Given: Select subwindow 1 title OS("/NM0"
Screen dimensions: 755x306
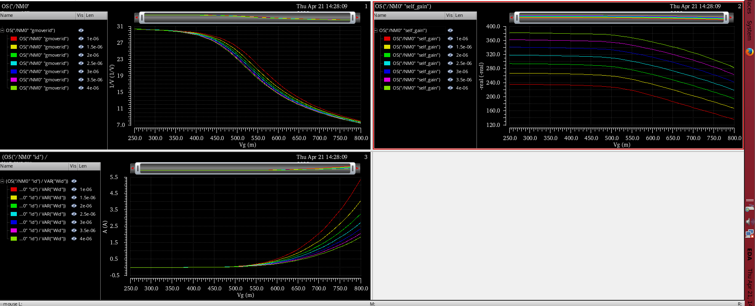Looking at the screenshot, I should pyautogui.click(x=16, y=6).
